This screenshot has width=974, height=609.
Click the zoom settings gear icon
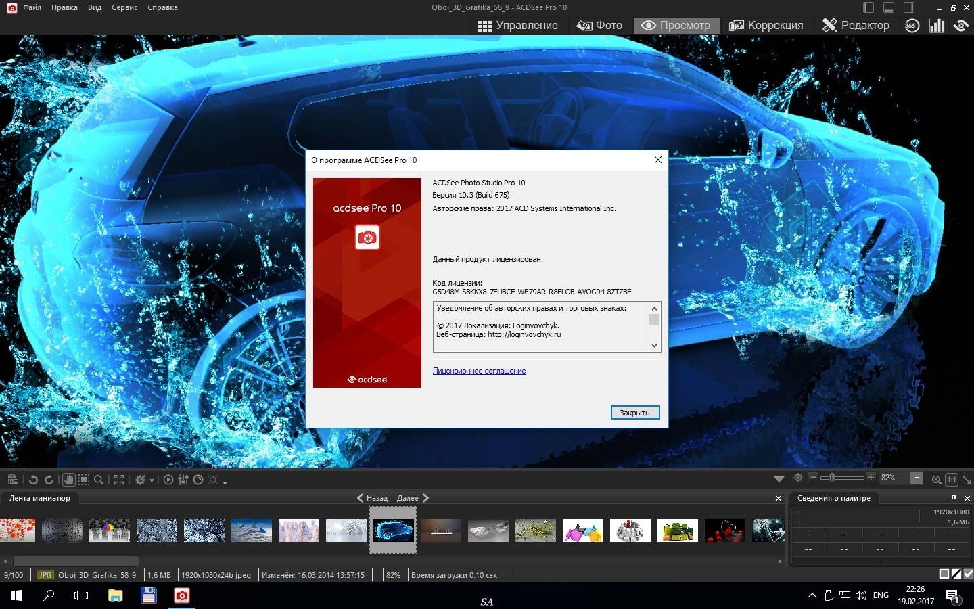pyautogui.click(x=798, y=478)
